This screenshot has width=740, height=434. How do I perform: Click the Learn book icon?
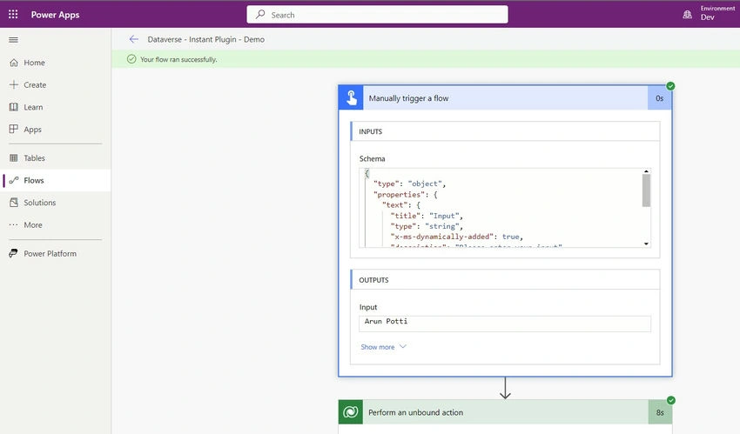click(x=14, y=107)
